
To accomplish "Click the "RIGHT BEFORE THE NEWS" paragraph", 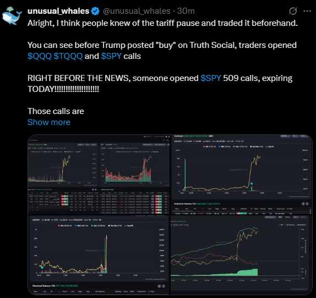I will pos(160,84).
